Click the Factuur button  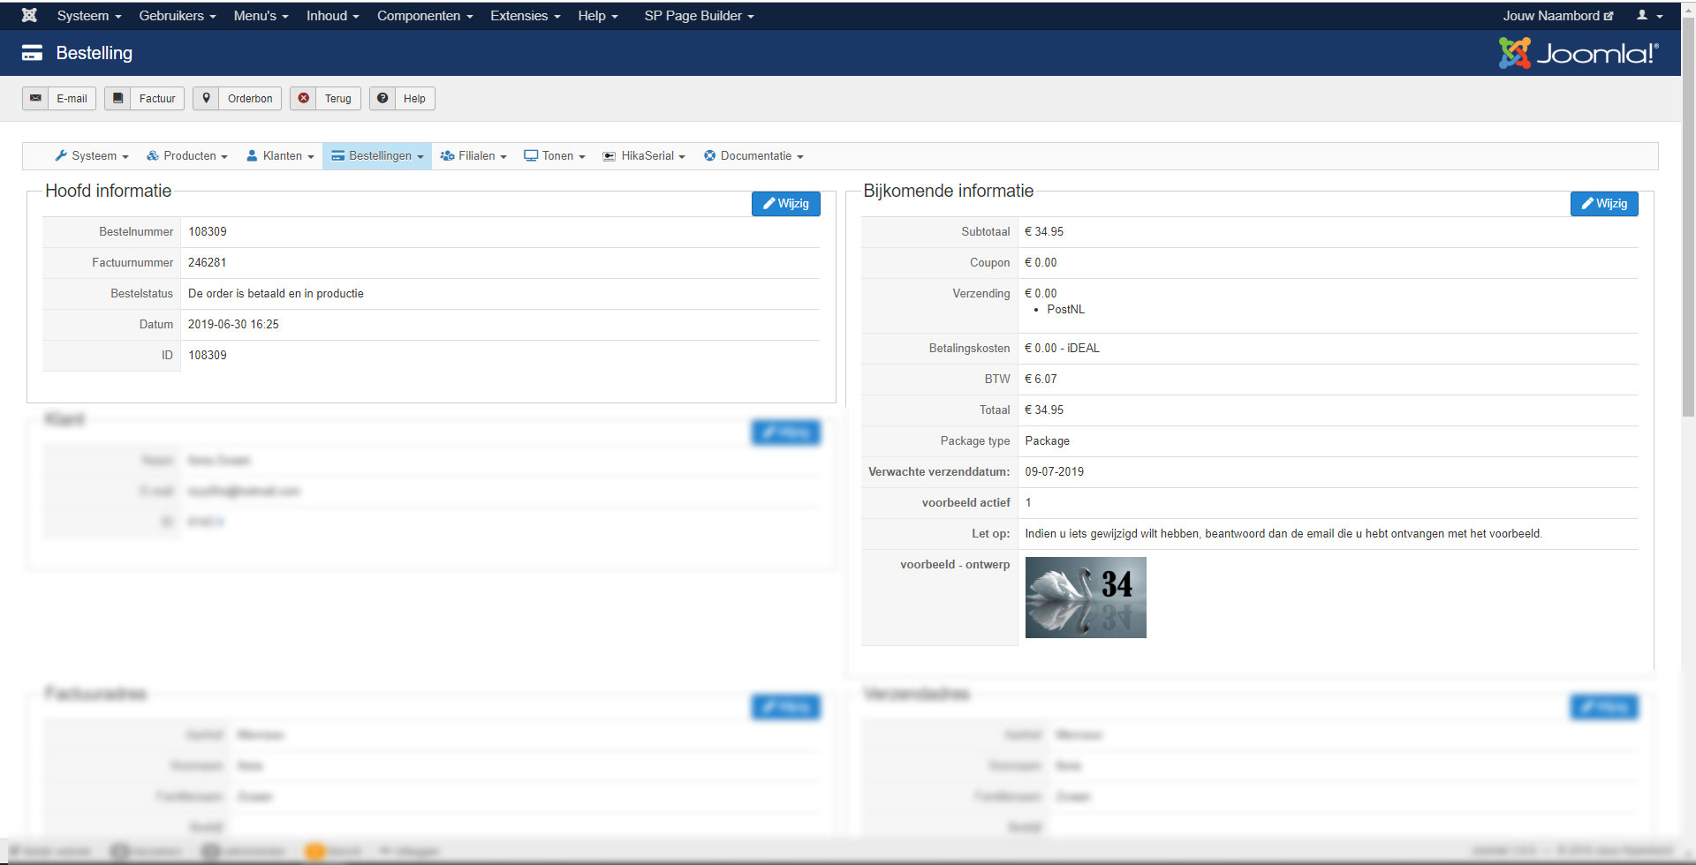click(x=144, y=98)
